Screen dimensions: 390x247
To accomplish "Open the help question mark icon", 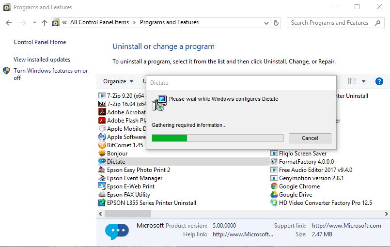I will pyautogui.click(x=379, y=81).
